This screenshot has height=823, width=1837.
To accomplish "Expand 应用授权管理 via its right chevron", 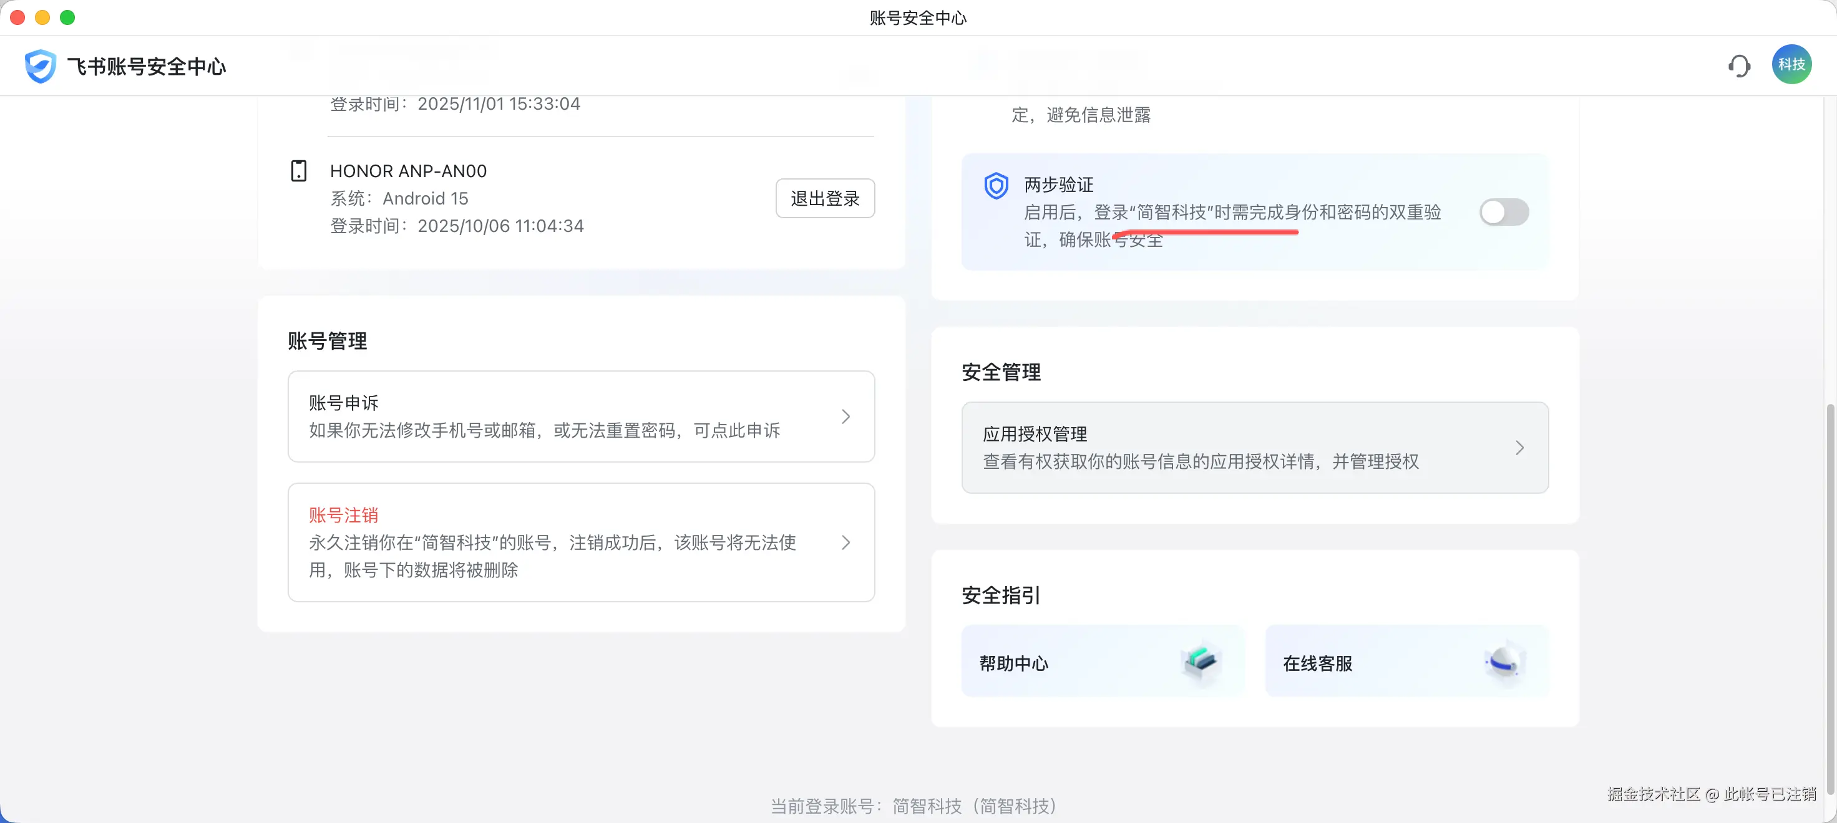I will (x=1519, y=448).
